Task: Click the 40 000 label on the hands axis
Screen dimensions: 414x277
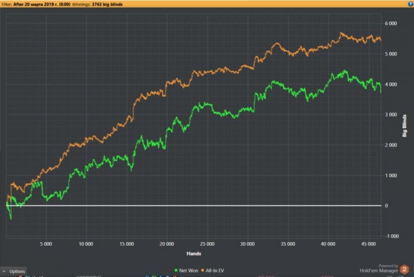Action: point(328,244)
